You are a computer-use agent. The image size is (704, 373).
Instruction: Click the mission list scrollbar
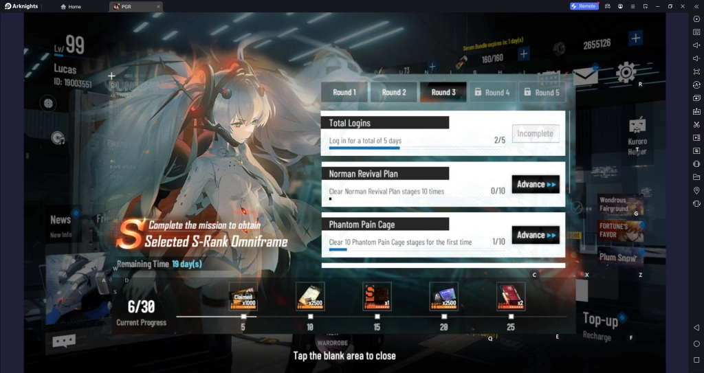[x=570, y=152]
